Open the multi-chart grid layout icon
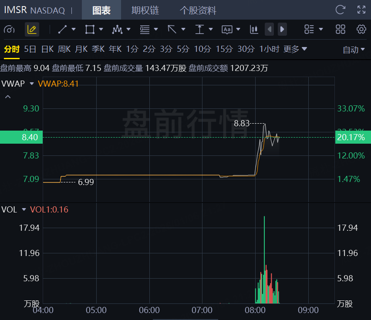371x320 pixels. click(341, 29)
